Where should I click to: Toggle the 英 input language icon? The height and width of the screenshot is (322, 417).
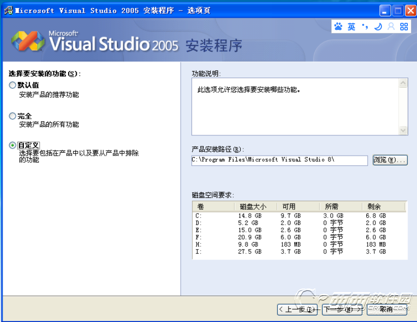[x=351, y=27]
